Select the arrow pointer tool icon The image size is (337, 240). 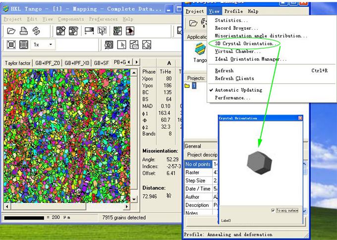121,45
